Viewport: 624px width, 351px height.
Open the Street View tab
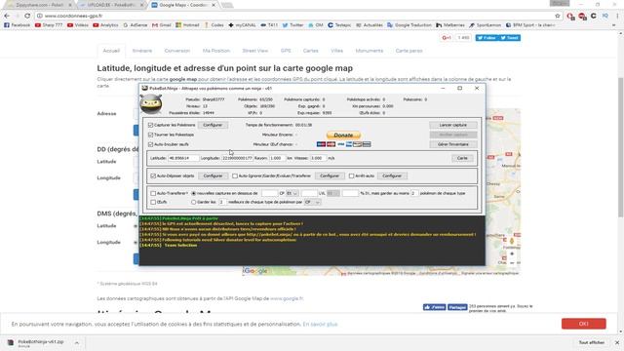(255, 51)
